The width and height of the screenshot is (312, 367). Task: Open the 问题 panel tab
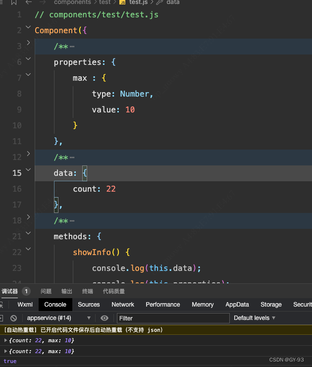[46, 291]
